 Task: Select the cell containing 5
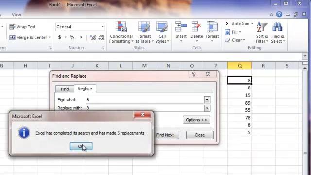240,133
